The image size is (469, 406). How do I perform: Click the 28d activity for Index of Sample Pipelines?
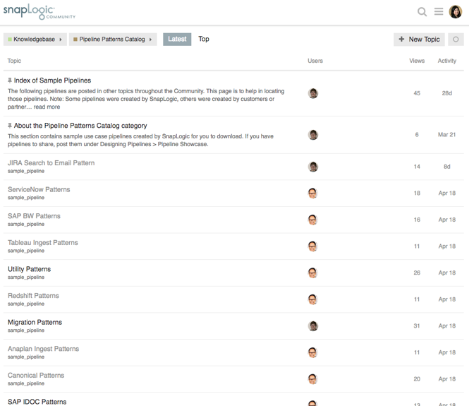tap(447, 93)
